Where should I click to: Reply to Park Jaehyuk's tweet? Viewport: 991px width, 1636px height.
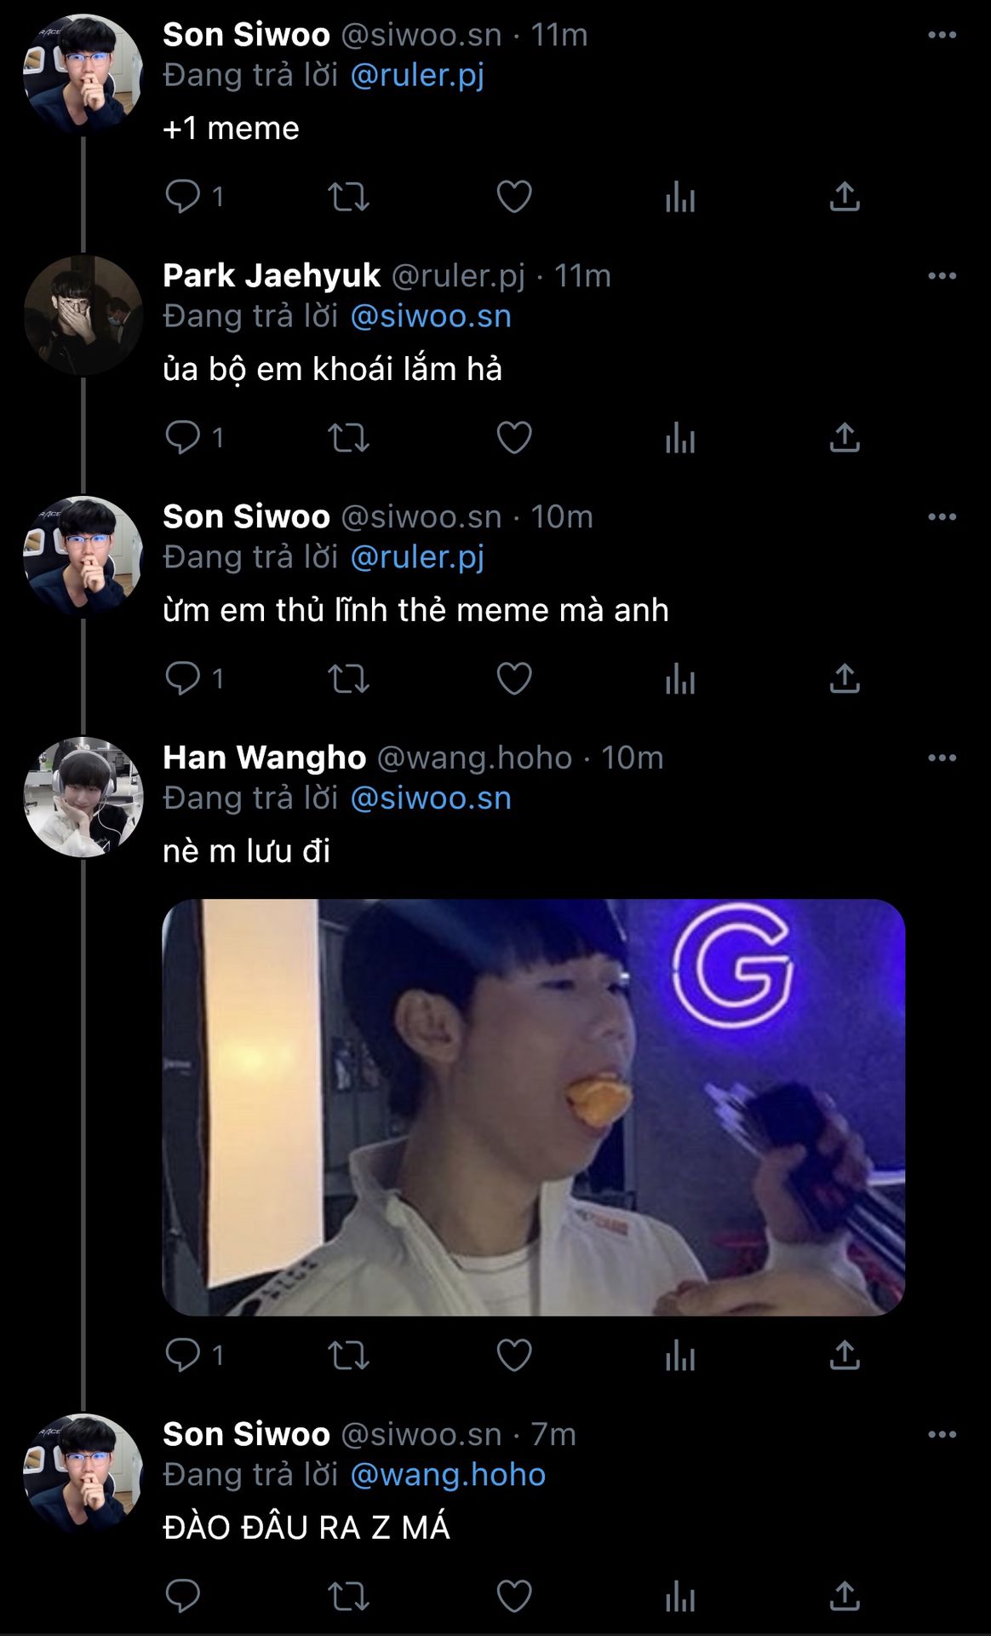[x=182, y=437]
